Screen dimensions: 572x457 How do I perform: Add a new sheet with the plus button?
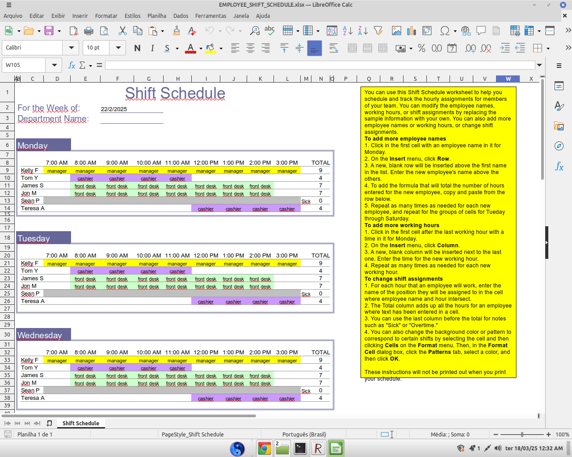(x=50, y=423)
